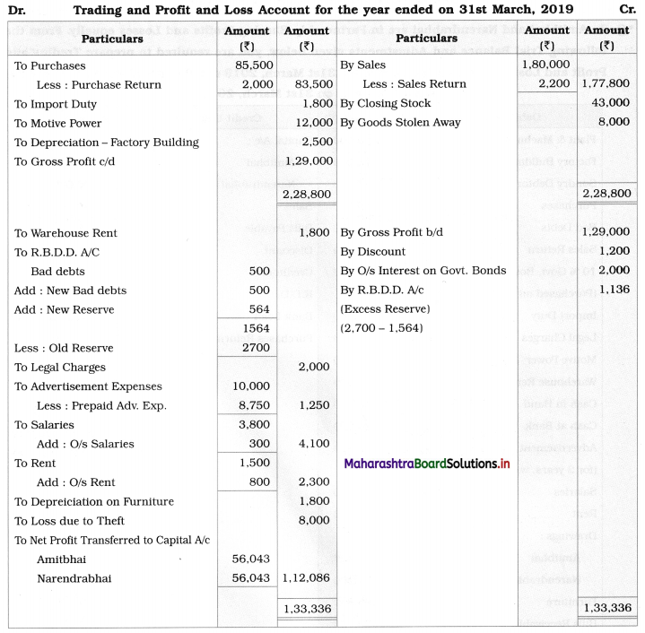Click net sales amount 1,77,800
Screen dimensions: 645x633
coord(606,83)
